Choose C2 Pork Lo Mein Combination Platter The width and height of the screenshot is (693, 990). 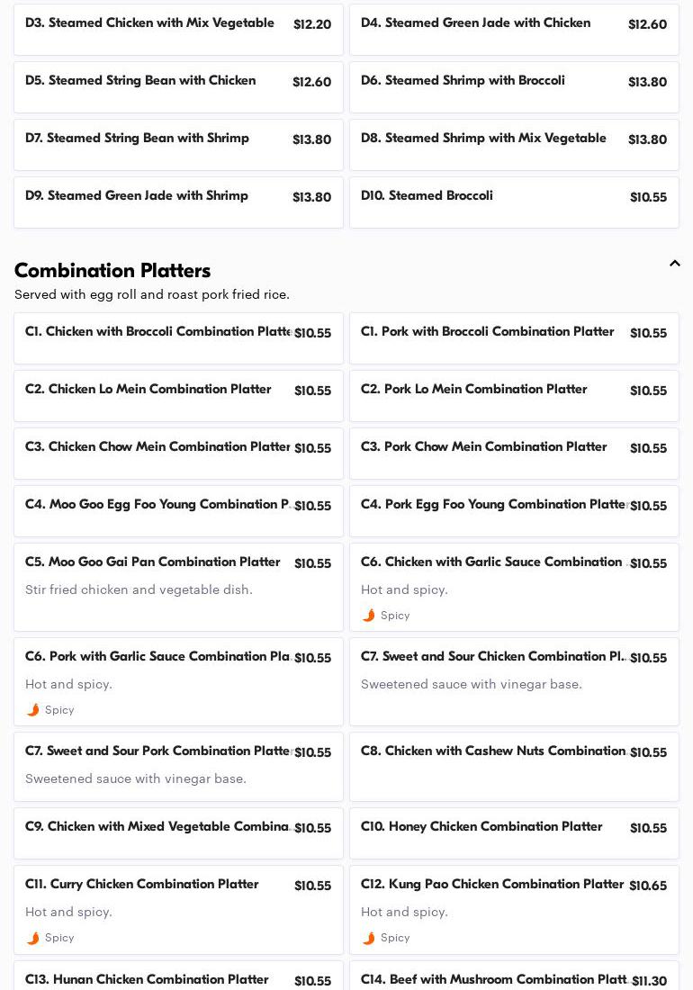click(514, 396)
